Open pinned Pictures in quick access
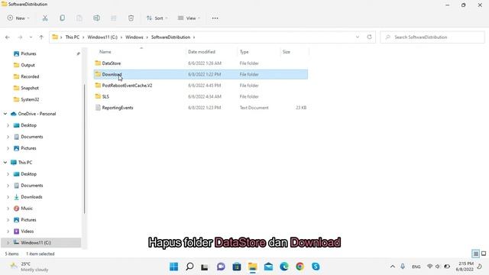489x275 pixels. pos(28,53)
